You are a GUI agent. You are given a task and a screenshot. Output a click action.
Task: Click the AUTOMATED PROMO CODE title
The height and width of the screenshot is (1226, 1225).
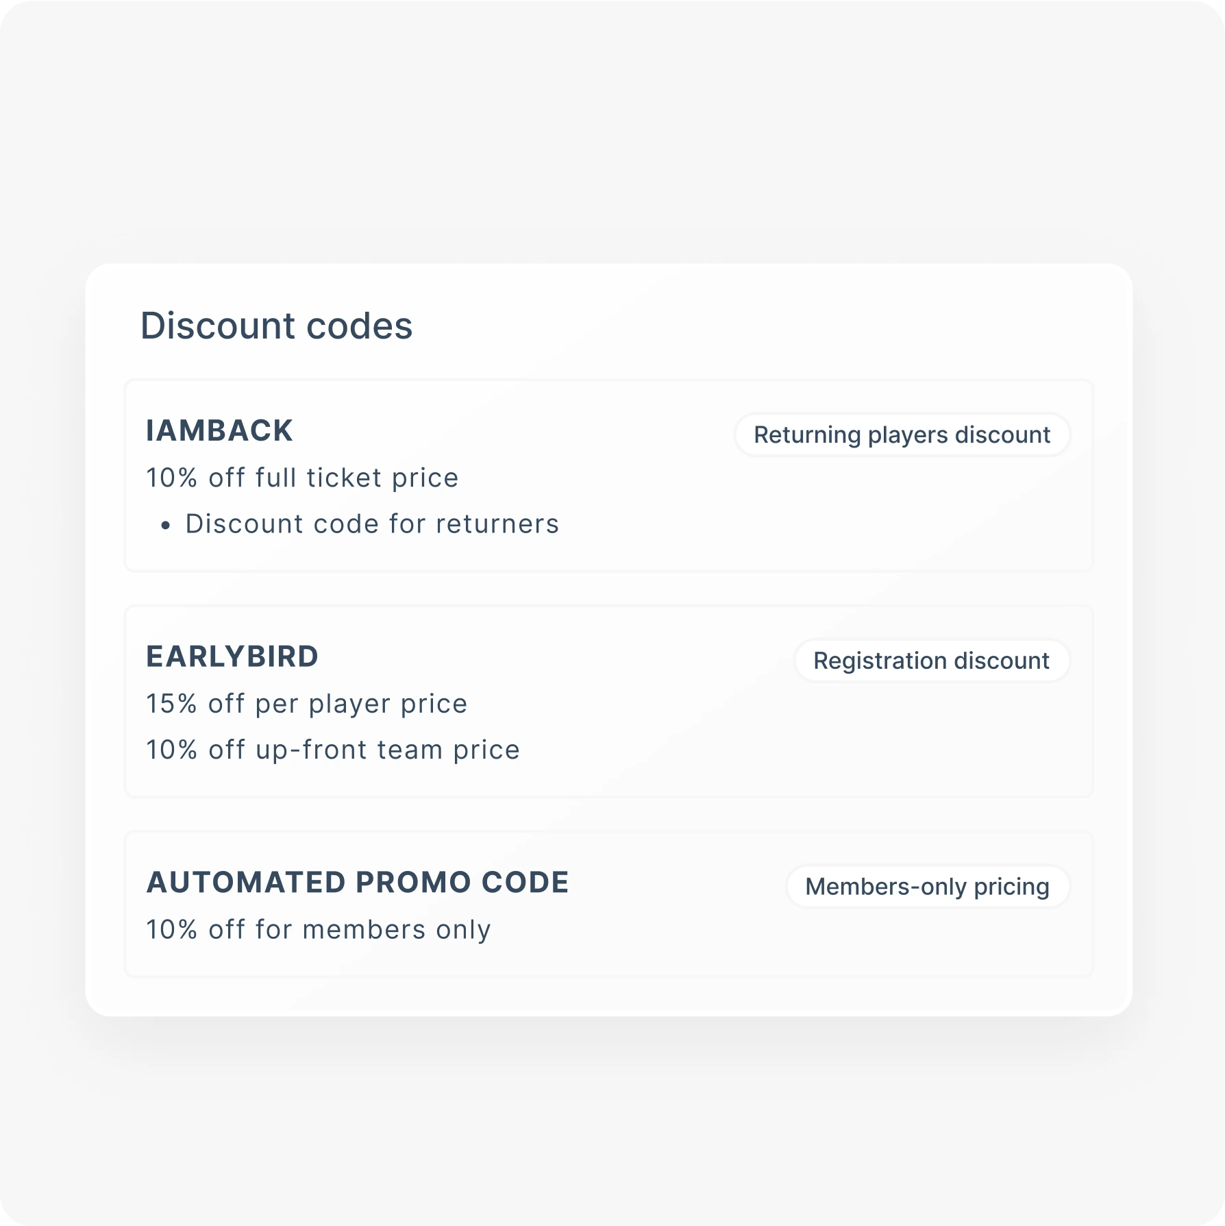358,883
